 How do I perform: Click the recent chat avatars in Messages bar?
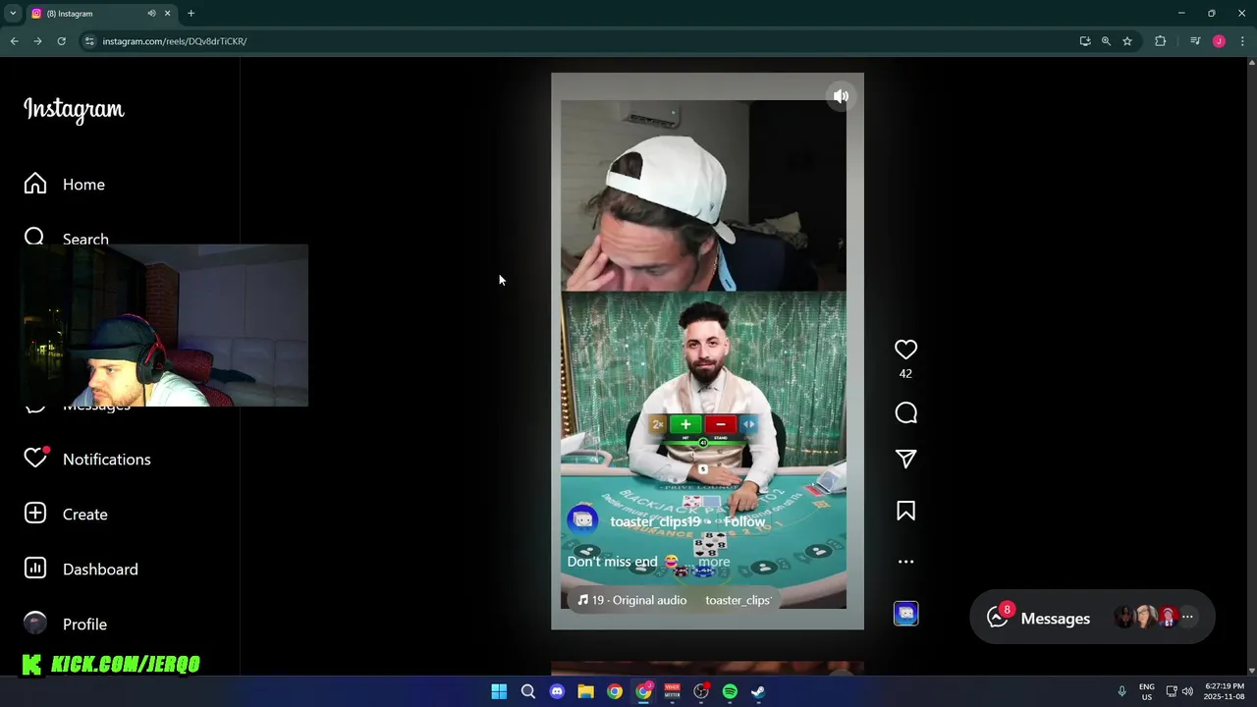coord(1146,618)
